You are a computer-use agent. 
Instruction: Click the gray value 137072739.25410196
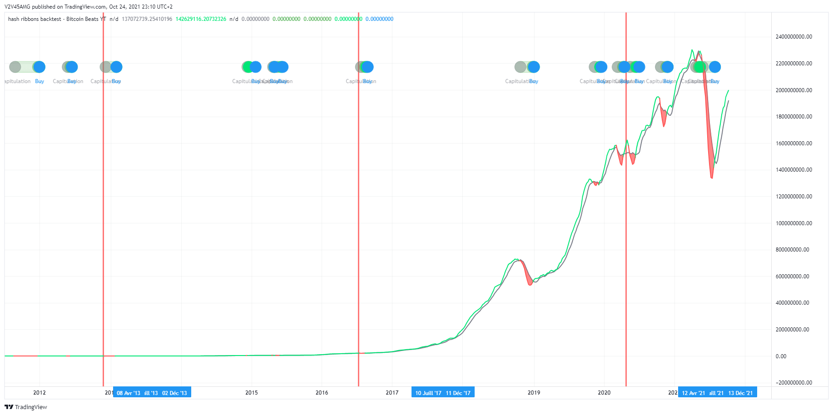pyautogui.click(x=147, y=19)
